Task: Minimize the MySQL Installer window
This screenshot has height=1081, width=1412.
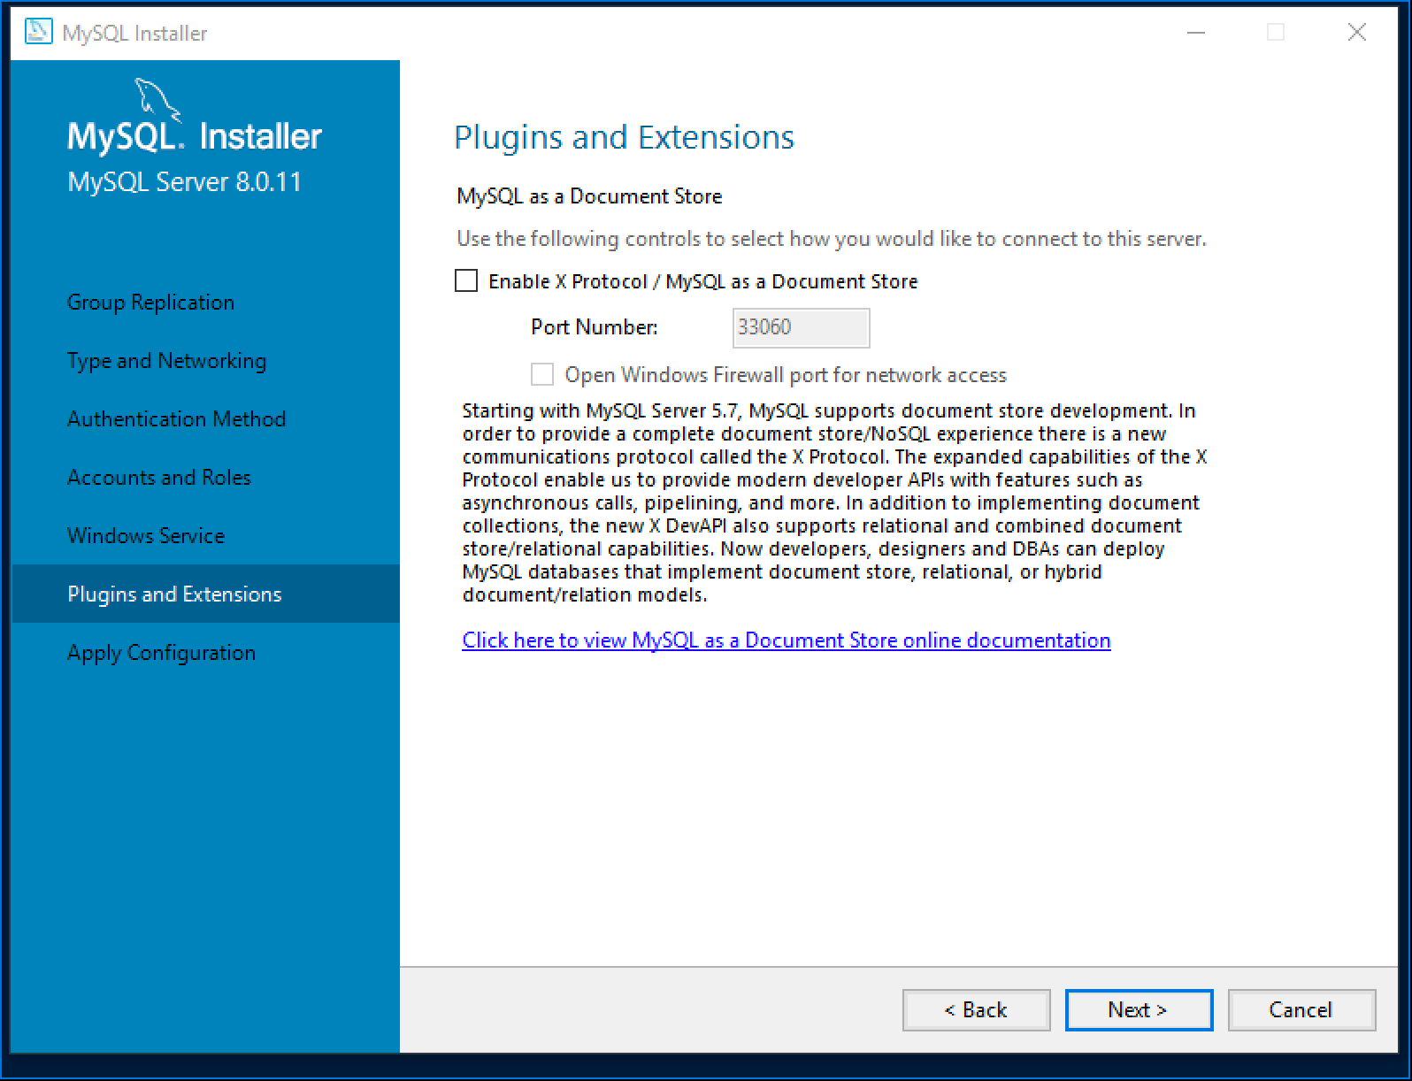Action: (1196, 33)
